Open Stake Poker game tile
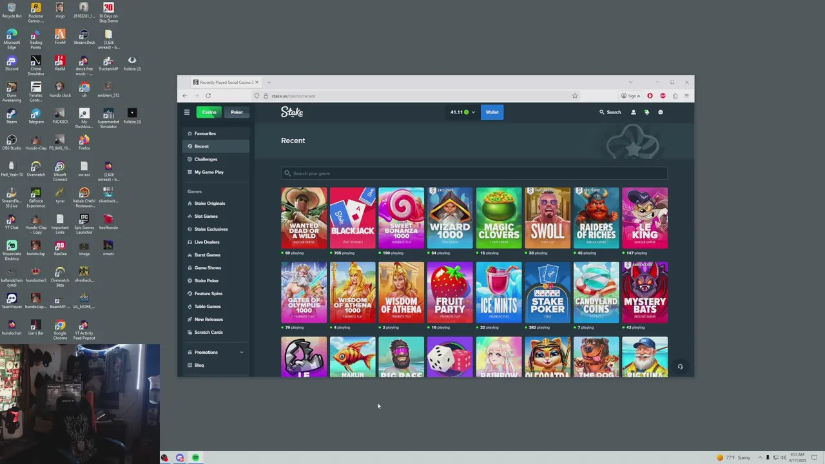 click(547, 293)
